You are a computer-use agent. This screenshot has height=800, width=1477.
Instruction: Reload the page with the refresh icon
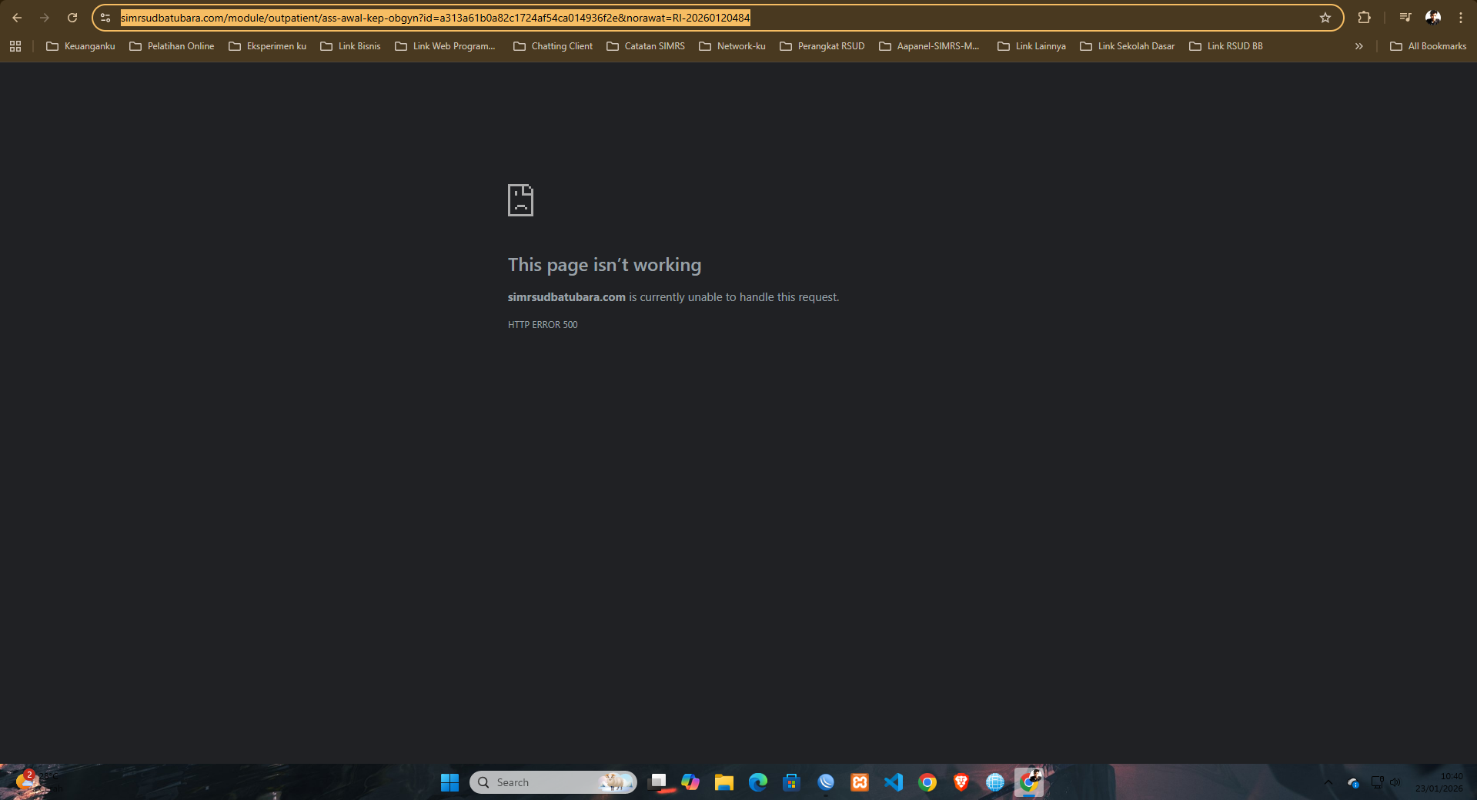[72, 18]
